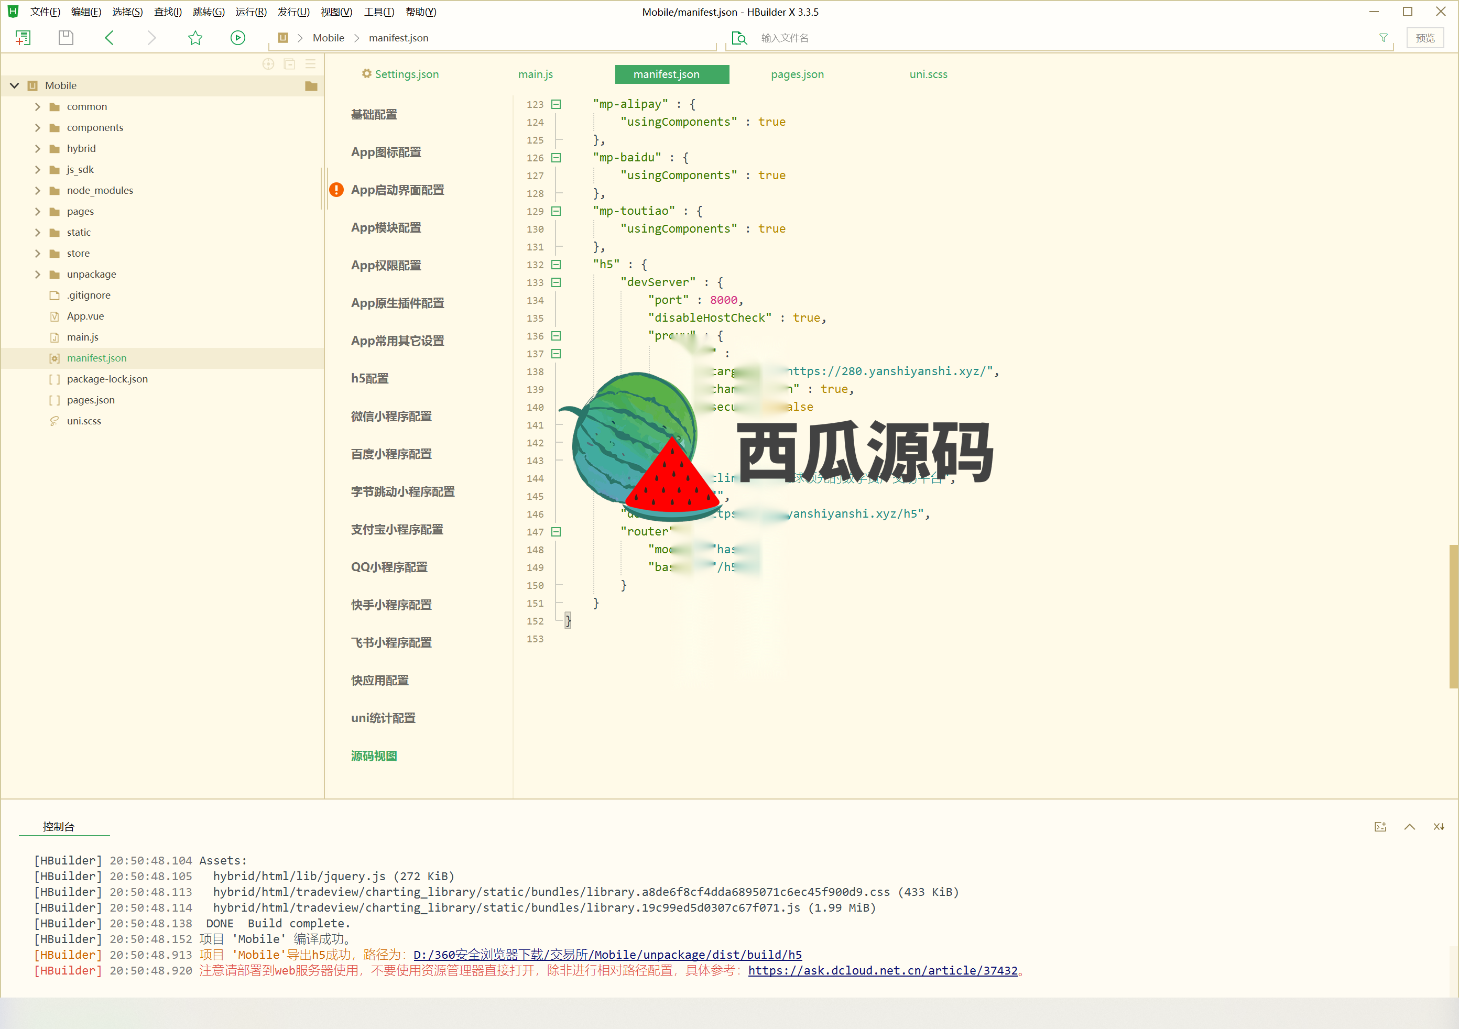Open the 帮助(Y) menu
The width and height of the screenshot is (1459, 1029).
point(421,12)
